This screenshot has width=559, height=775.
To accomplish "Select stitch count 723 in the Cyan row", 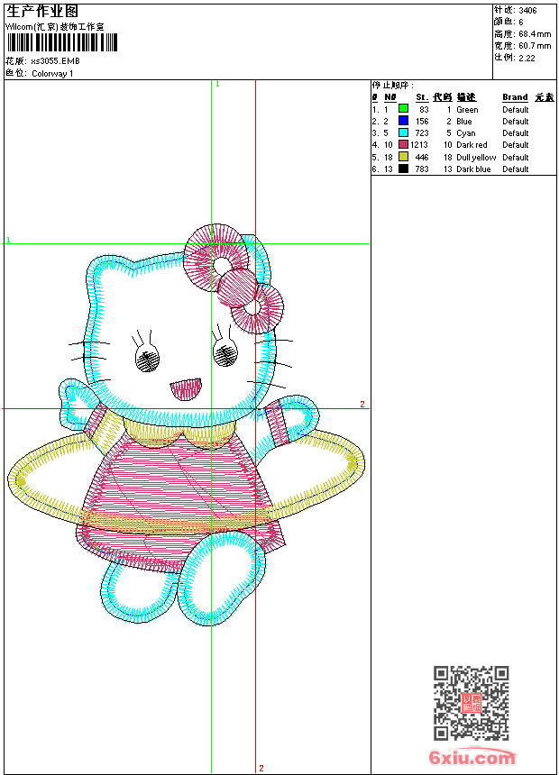I will 422,133.
